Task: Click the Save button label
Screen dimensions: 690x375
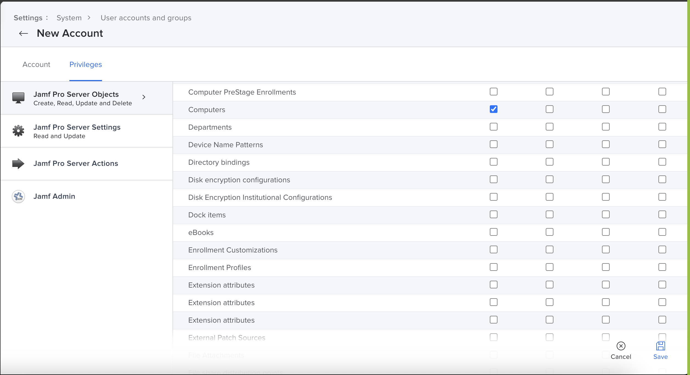Action: coord(660,357)
